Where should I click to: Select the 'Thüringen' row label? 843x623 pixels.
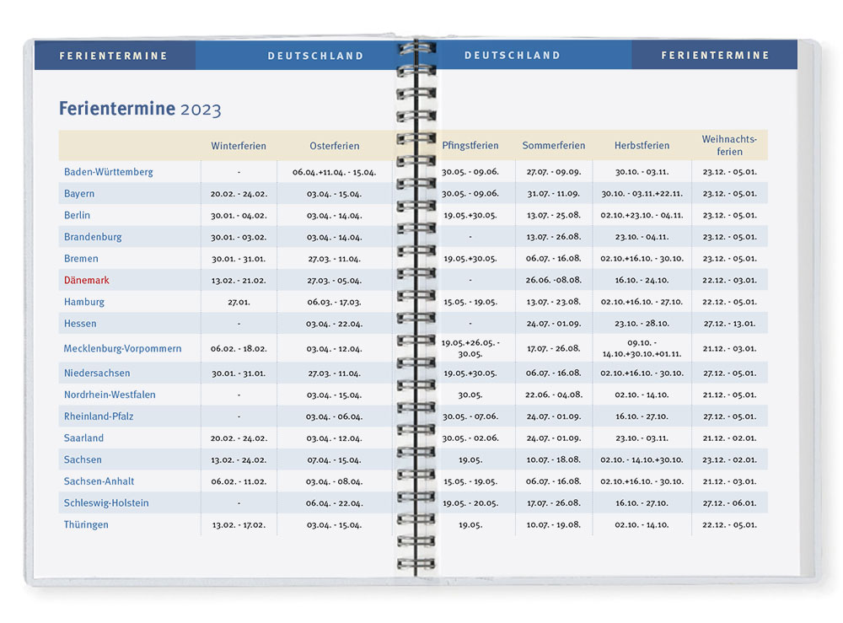86,524
